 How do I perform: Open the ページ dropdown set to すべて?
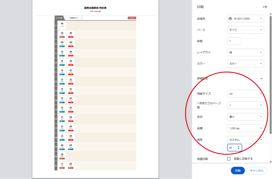pyautogui.click(x=245, y=30)
